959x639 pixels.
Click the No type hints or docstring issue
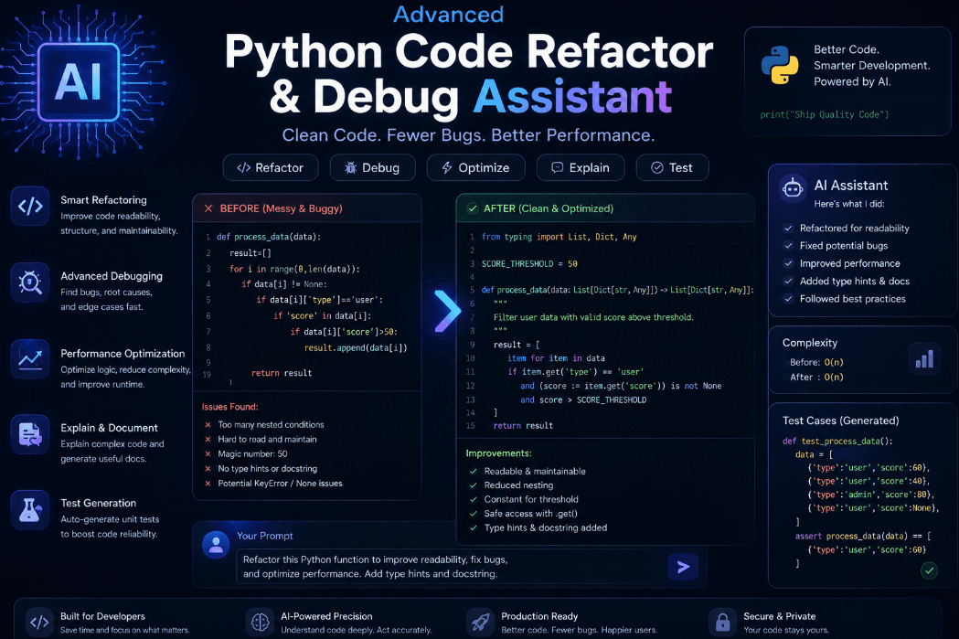[267, 468]
